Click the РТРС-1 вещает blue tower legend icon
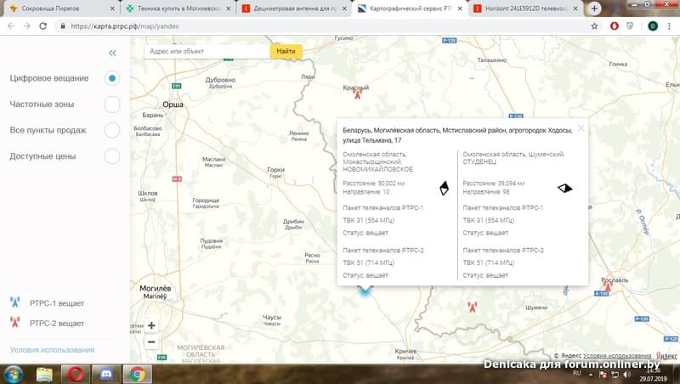680x384 pixels. coord(15,302)
